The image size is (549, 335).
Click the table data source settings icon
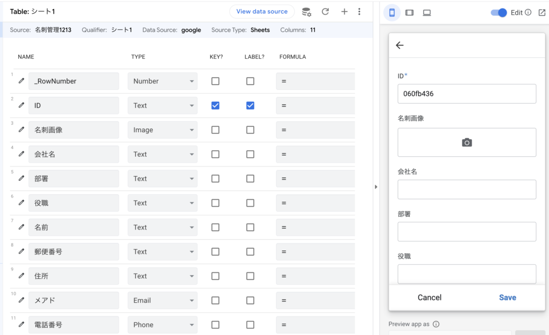click(x=307, y=12)
